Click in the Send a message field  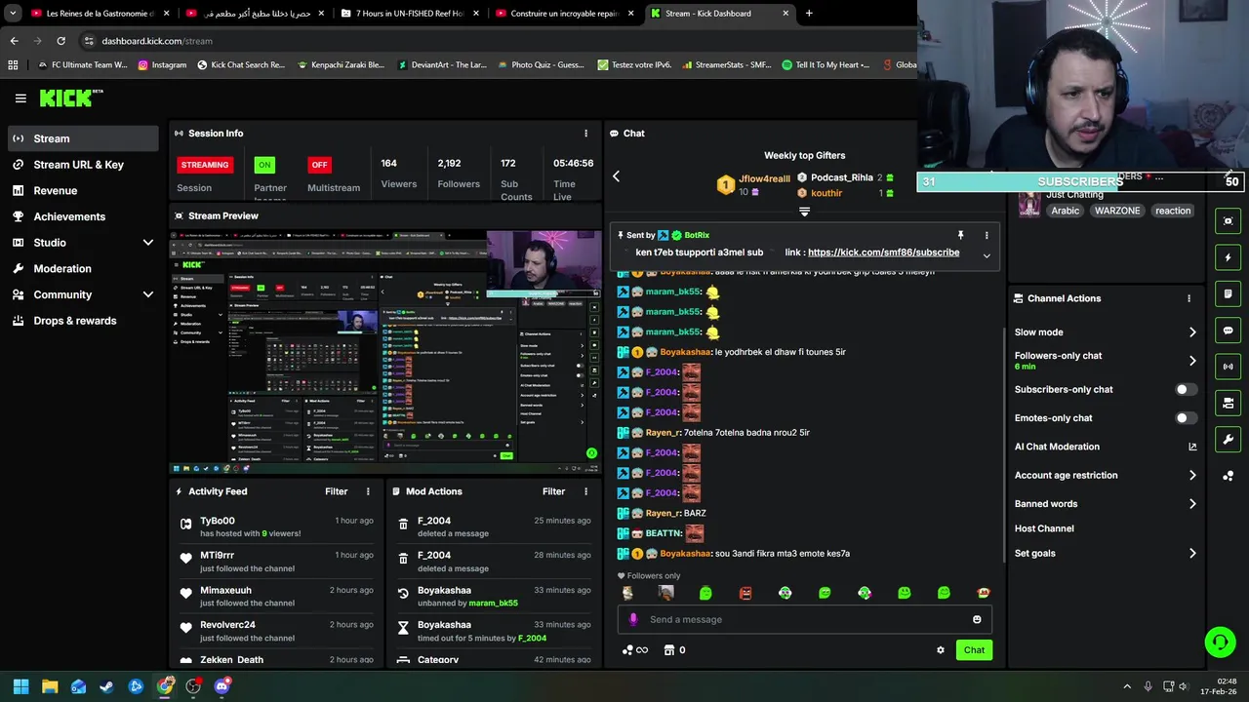coord(805,619)
